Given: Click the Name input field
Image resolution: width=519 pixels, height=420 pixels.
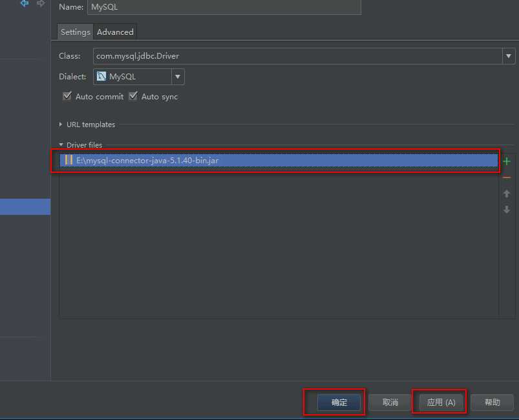Looking at the screenshot, I should pos(224,7).
